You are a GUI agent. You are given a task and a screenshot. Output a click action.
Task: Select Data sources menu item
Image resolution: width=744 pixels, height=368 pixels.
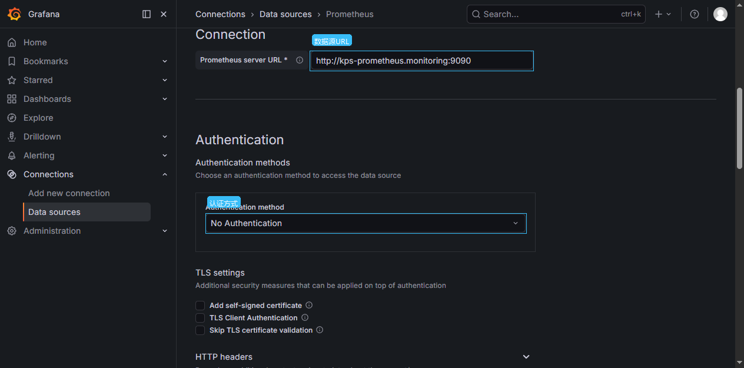[87, 212]
